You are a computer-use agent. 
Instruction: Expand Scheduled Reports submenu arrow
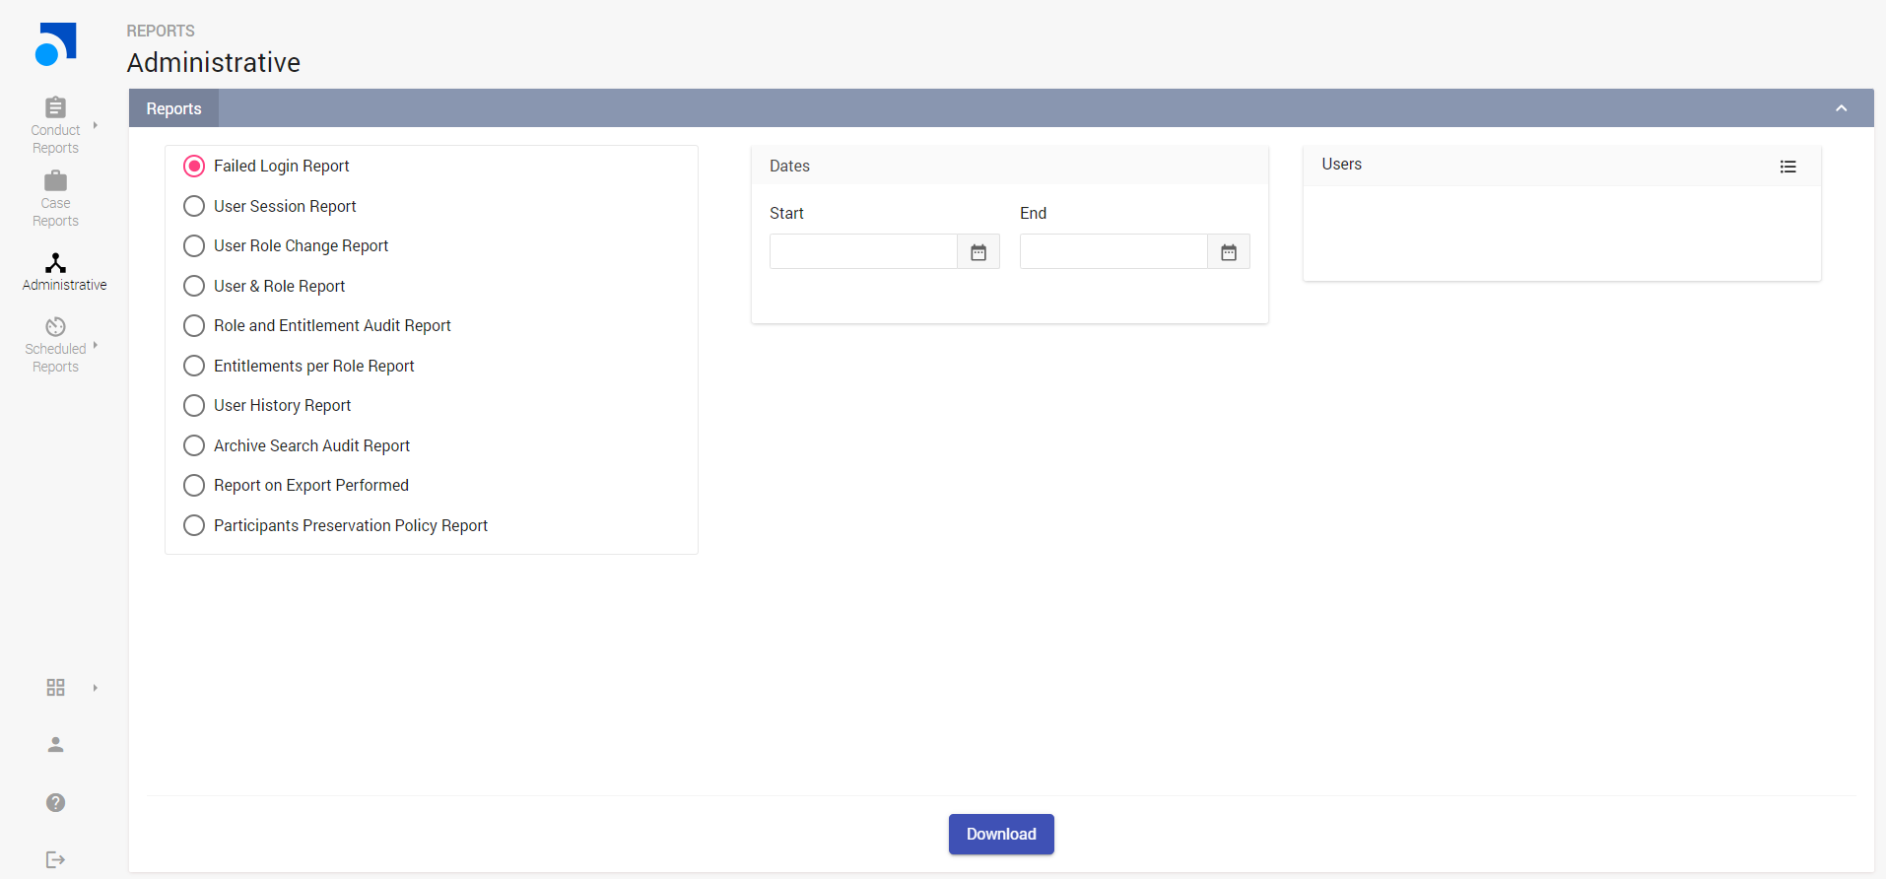click(x=96, y=346)
